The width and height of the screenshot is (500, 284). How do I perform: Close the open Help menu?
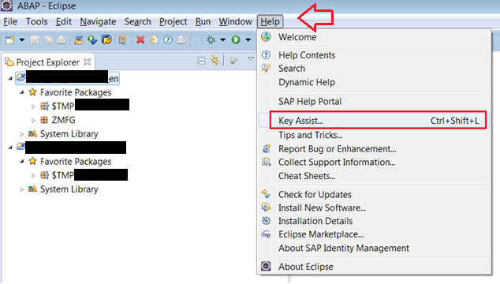(270, 21)
